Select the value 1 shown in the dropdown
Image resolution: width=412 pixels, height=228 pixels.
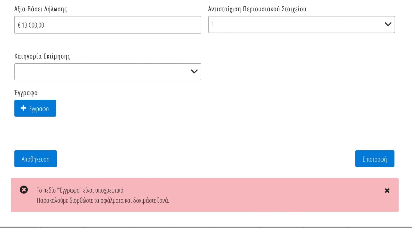tap(213, 24)
